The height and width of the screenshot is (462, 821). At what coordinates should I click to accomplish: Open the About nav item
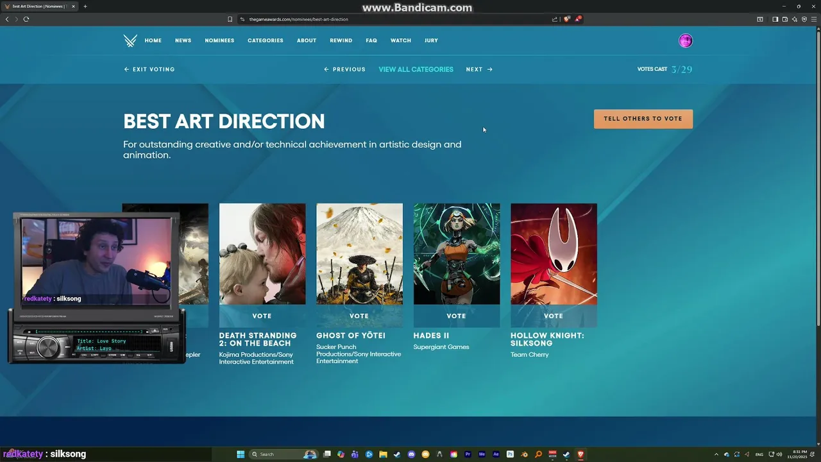click(x=307, y=40)
